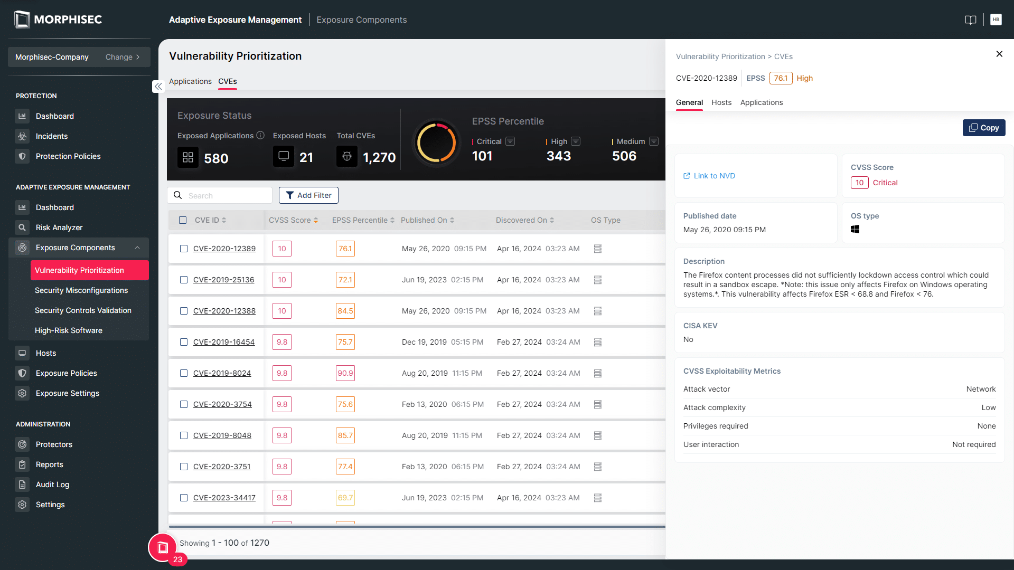Select all CVEs with header checkbox
The image size is (1014, 570).
pos(183,220)
